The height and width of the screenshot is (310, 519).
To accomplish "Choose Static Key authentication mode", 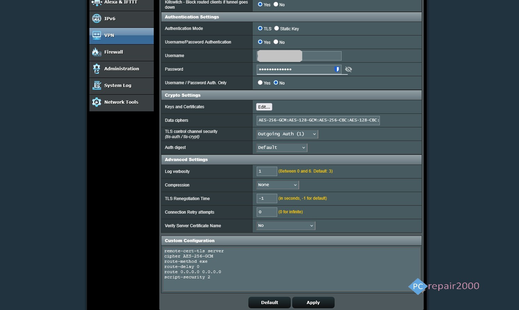I will coord(277,29).
